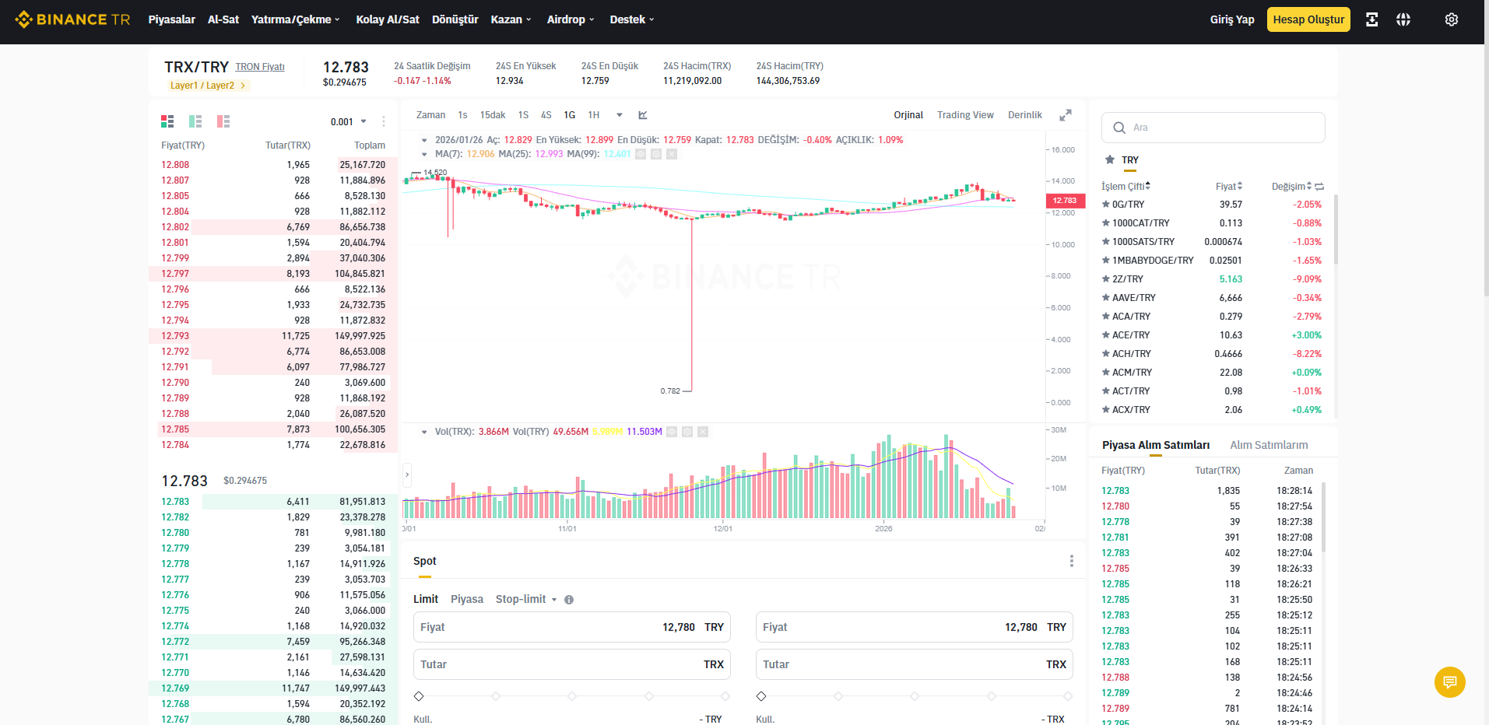Screen dimensions: 1489x725
Task: Expand the more time intervals dropdown
Action: pyautogui.click(x=620, y=115)
